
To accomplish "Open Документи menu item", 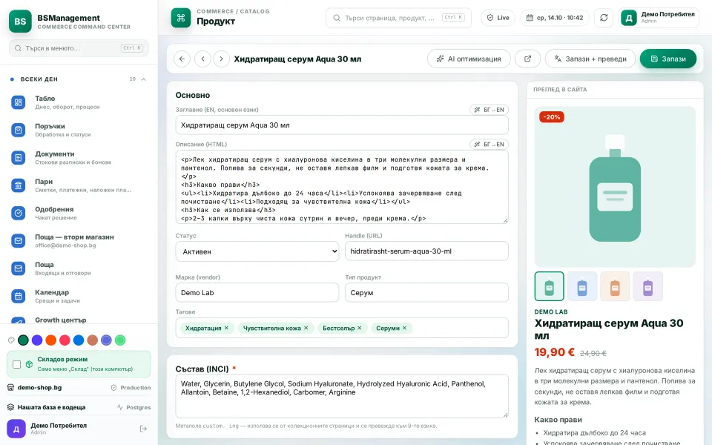I will (x=79, y=157).
